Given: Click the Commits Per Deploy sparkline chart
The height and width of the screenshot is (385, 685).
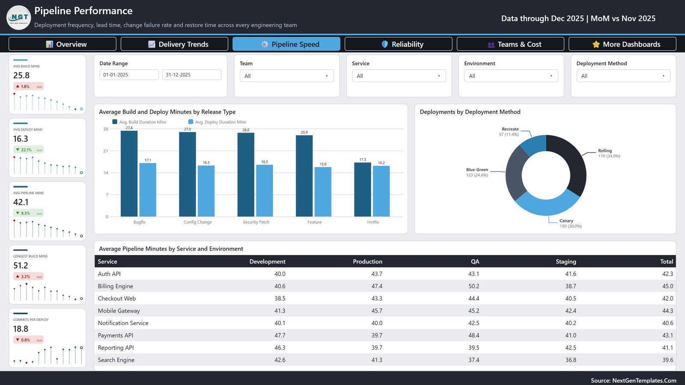Looking at the screenshot, I should 48,355.
